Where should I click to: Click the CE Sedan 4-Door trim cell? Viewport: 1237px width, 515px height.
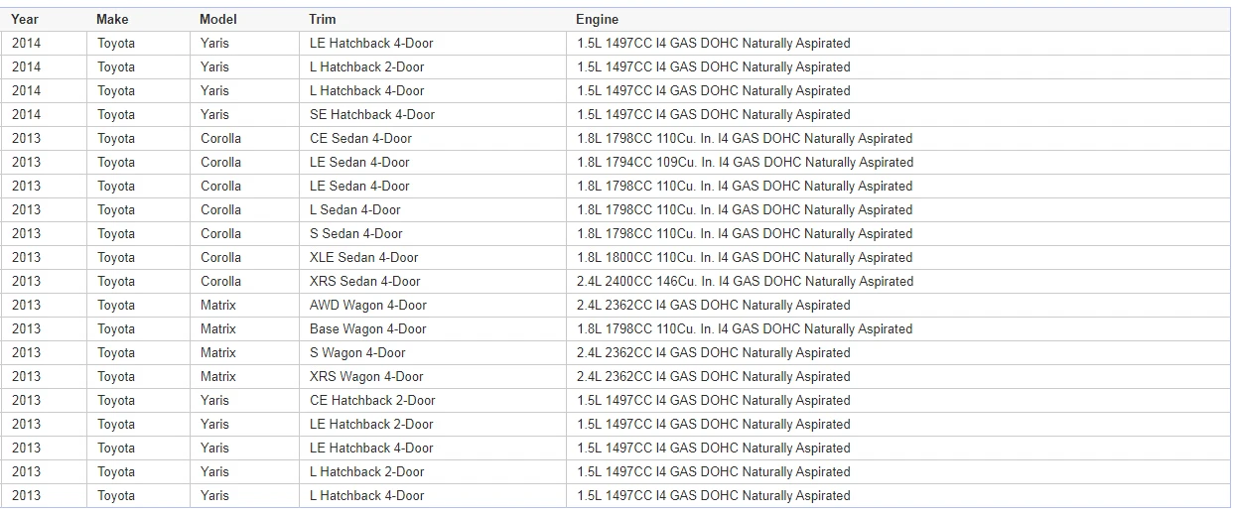[360, 138]
